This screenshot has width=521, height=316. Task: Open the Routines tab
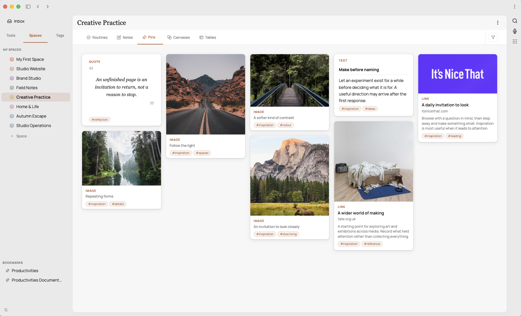point(97,37)
